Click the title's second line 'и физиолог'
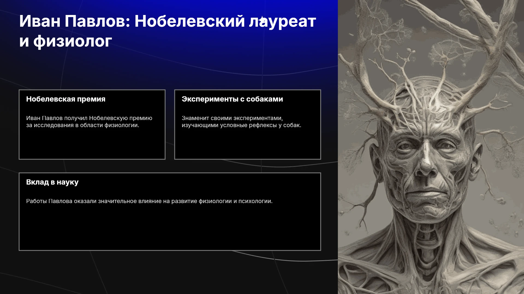The image size is (524, 294). coord(65,41)
